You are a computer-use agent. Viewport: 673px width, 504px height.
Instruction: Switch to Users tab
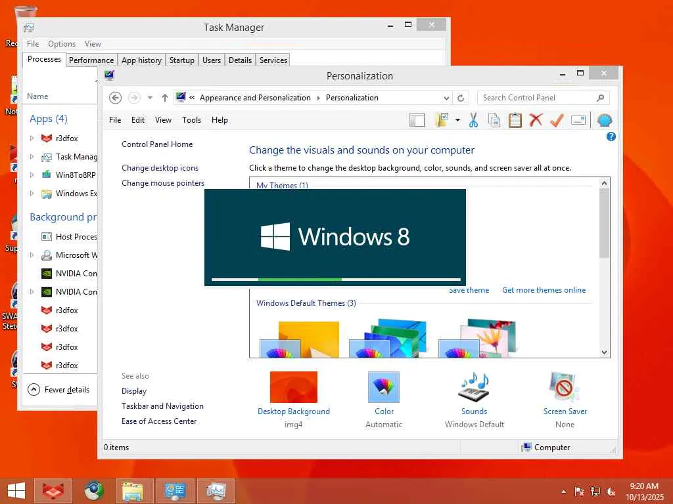point(212,60)
